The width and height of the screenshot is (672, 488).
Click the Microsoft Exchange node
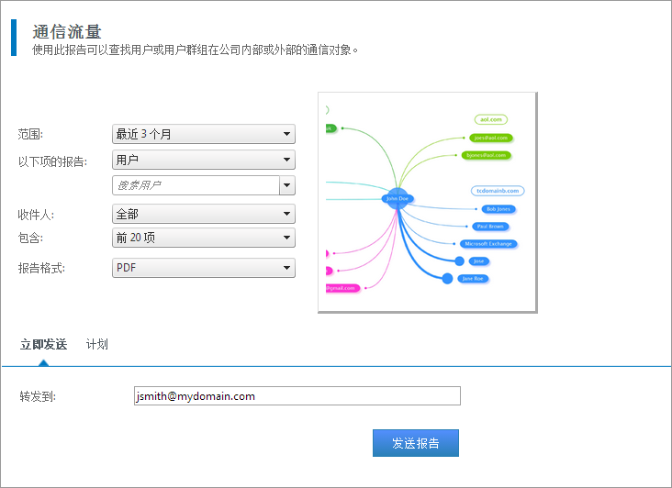click(488, 244)
